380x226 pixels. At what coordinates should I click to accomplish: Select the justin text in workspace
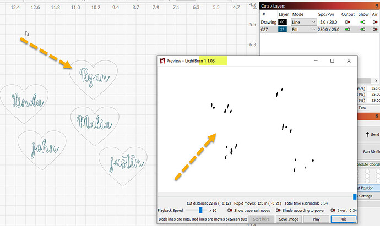coord(127,163)
